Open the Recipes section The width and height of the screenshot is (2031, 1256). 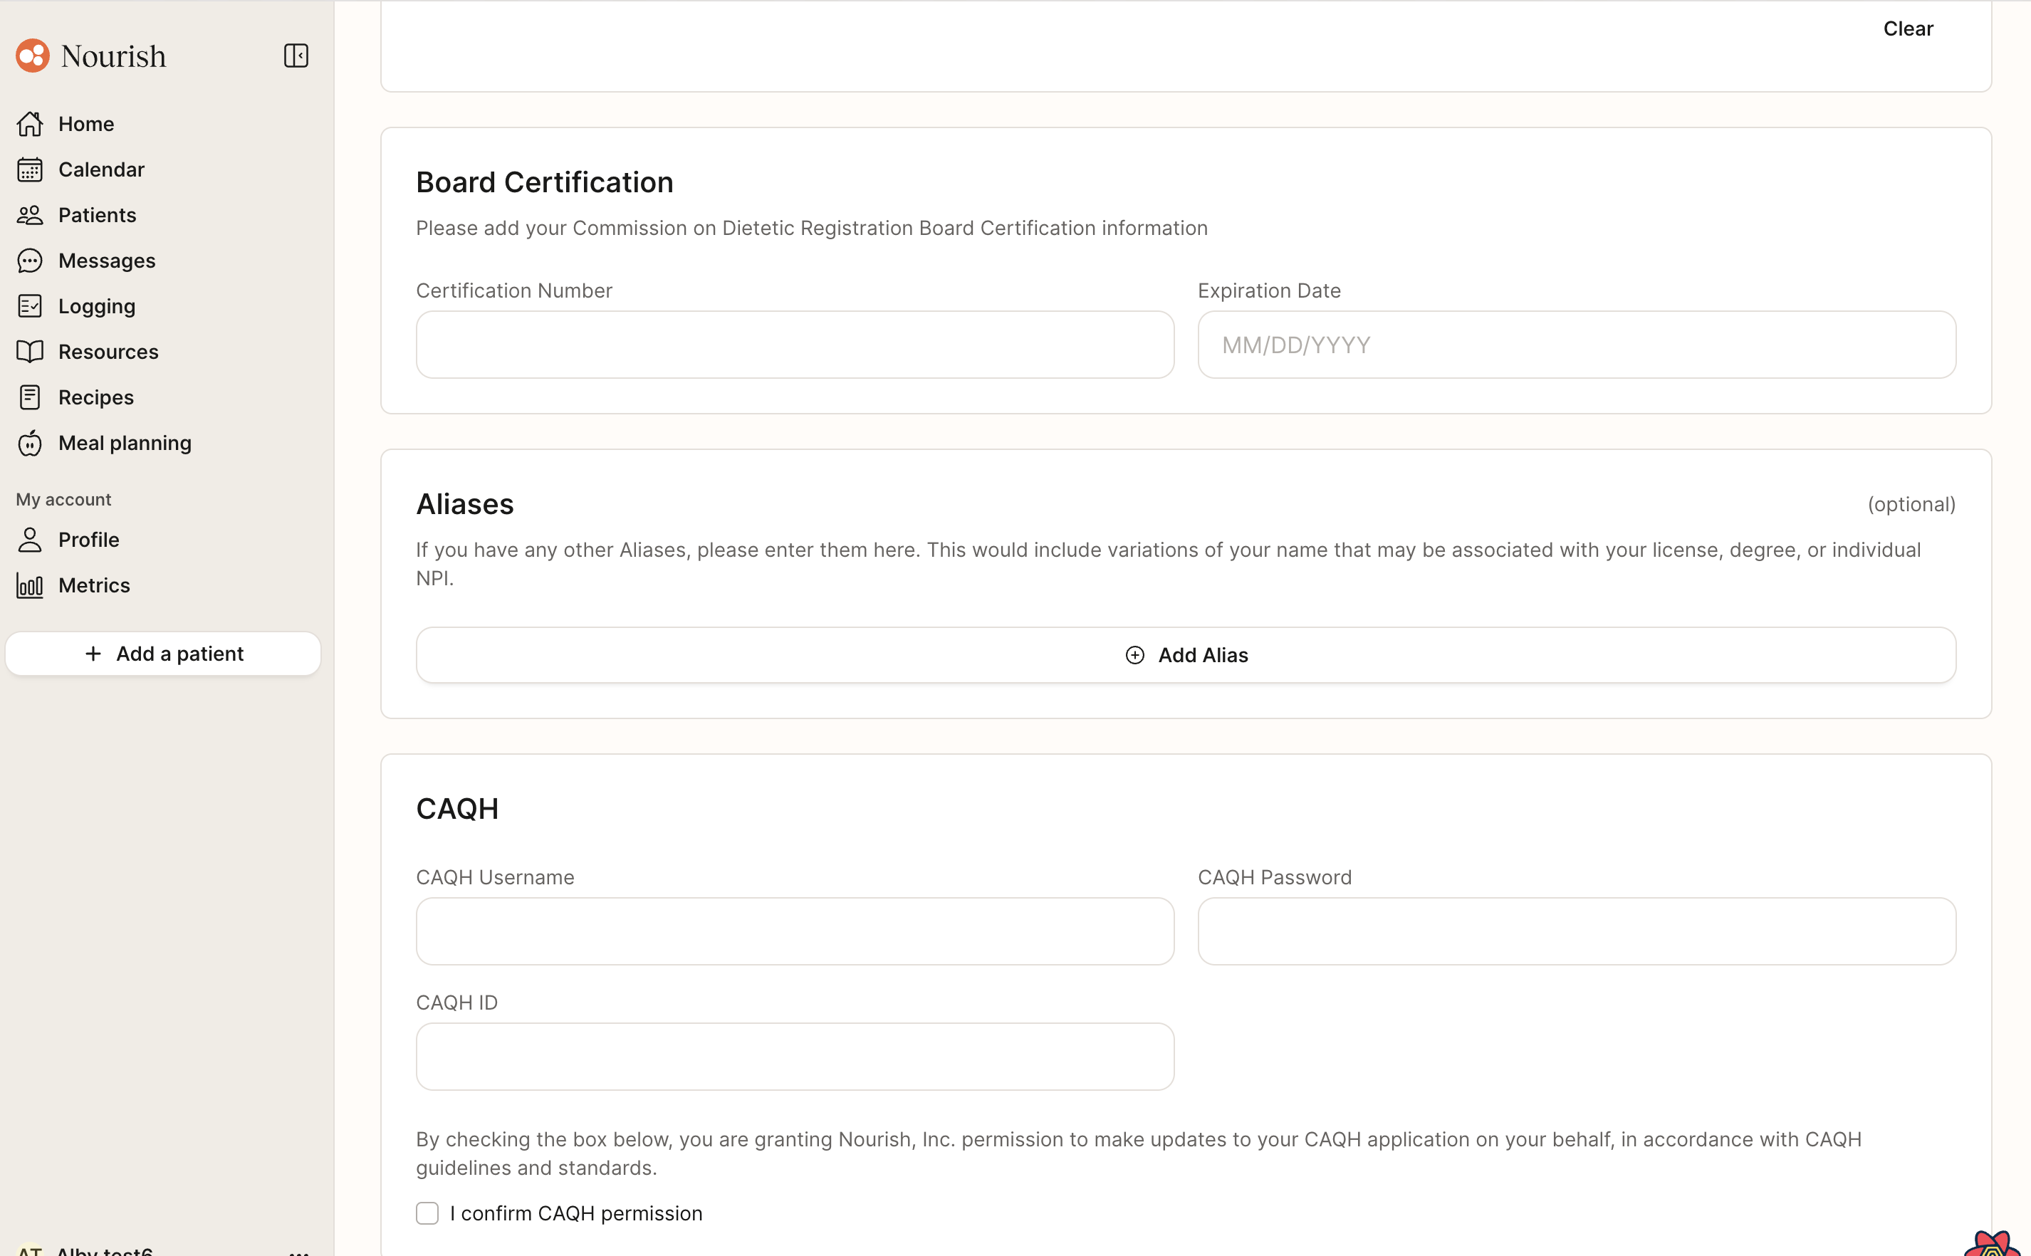[95, 398]
